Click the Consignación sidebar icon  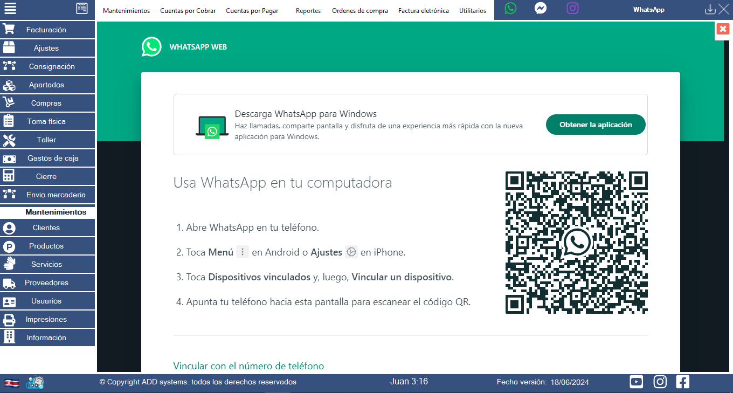(x=9, y=66)
